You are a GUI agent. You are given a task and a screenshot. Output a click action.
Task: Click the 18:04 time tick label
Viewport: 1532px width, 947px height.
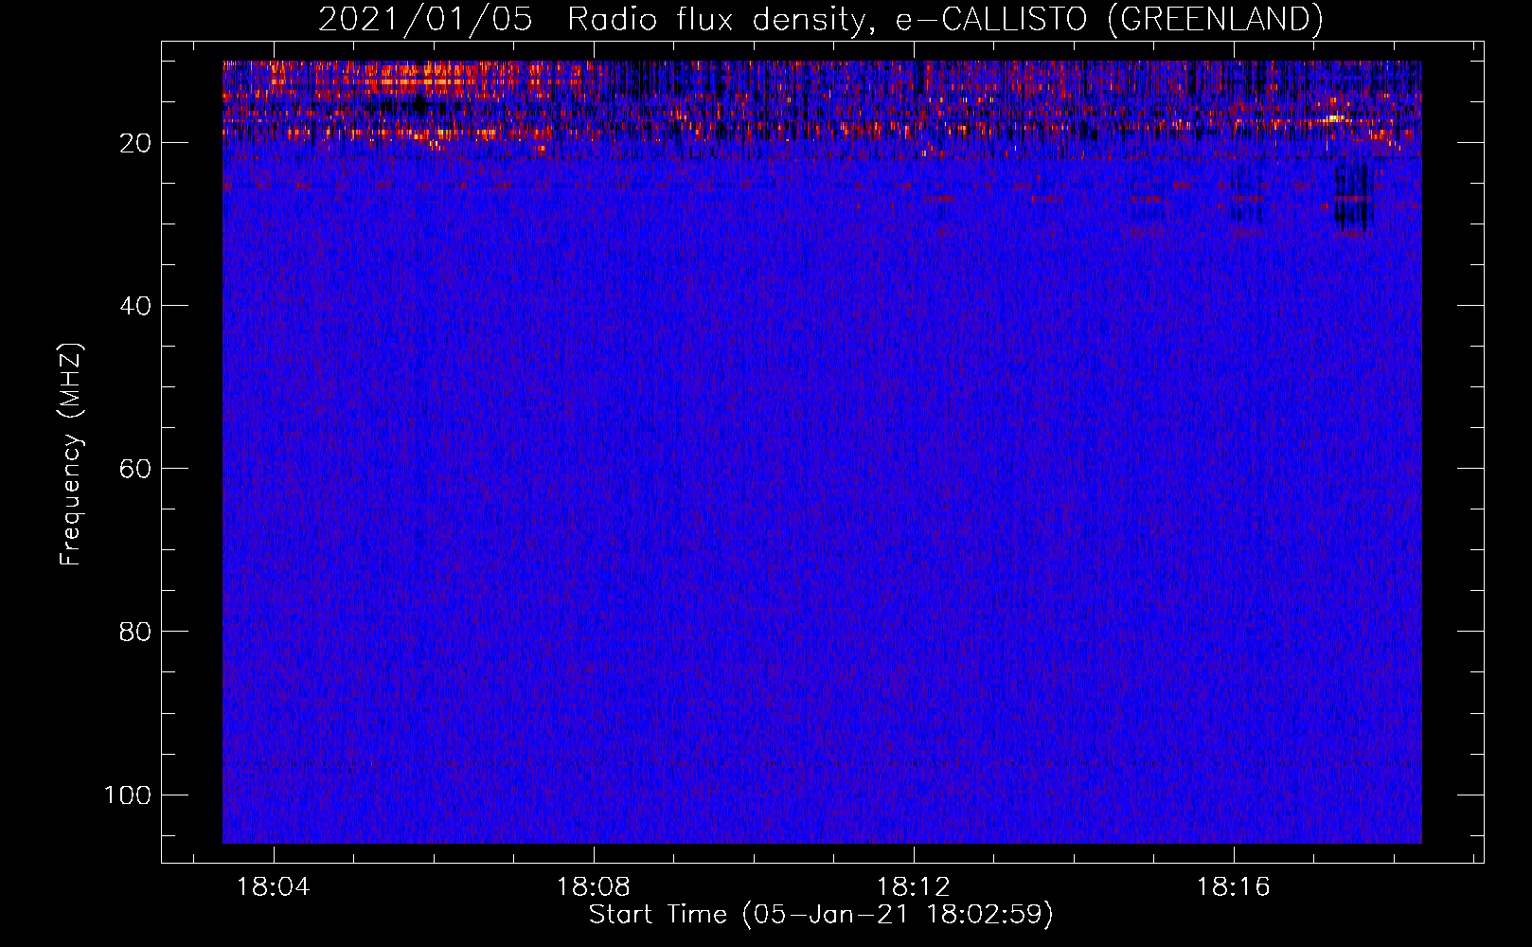pyautogui.click(x=274, y=887)
